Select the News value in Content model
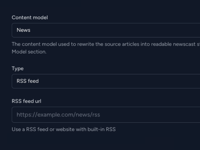The height and width of the screenshot is (150, 200). click(23, 30)
